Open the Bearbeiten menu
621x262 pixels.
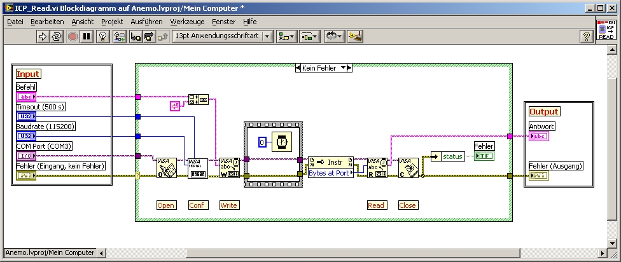click(x=47, y=22)
